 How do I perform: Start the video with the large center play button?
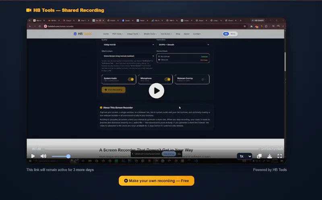[x=157, y=91]
